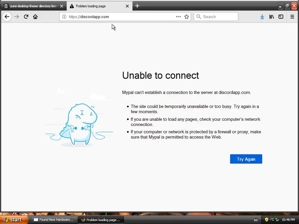Open the network connection tray icon
This screenshot has height=224, width=299.
click(x=272, y=220)
